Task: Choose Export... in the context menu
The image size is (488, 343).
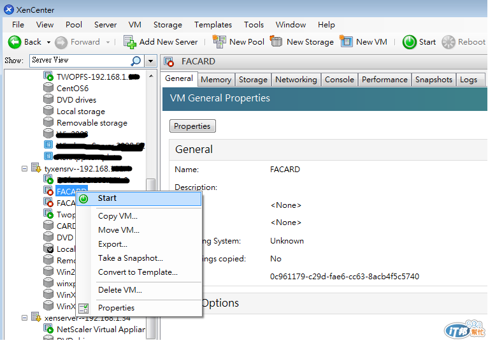Action: coord(139,244)
